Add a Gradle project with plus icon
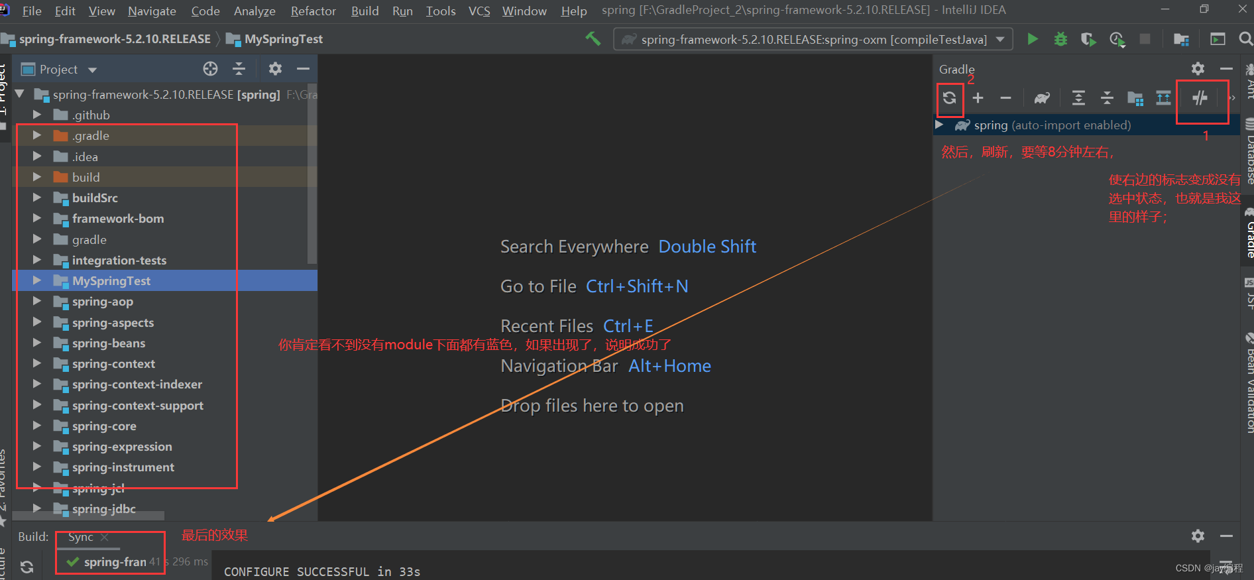Screen dimensions: 1254x580 [978, 98]
